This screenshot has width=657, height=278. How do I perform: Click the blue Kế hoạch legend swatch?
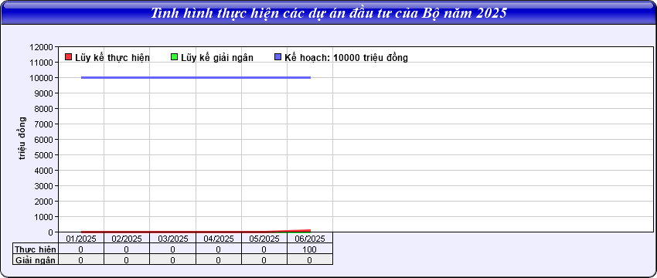coord(277,57)
